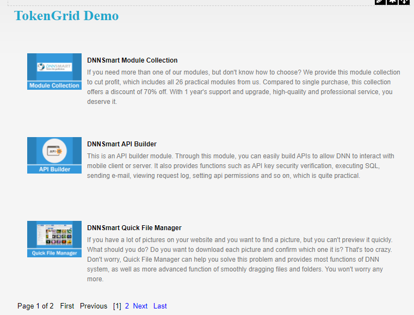Click the API Builder description paragraph
The image size is (414, 315).
coord(240,166)
